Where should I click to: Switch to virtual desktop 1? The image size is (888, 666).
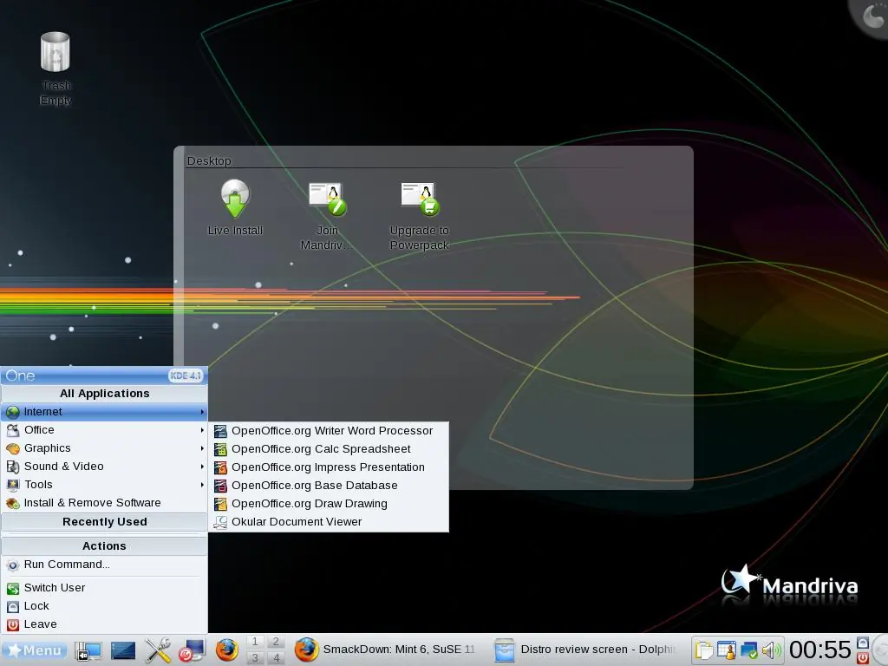(255, 642)
